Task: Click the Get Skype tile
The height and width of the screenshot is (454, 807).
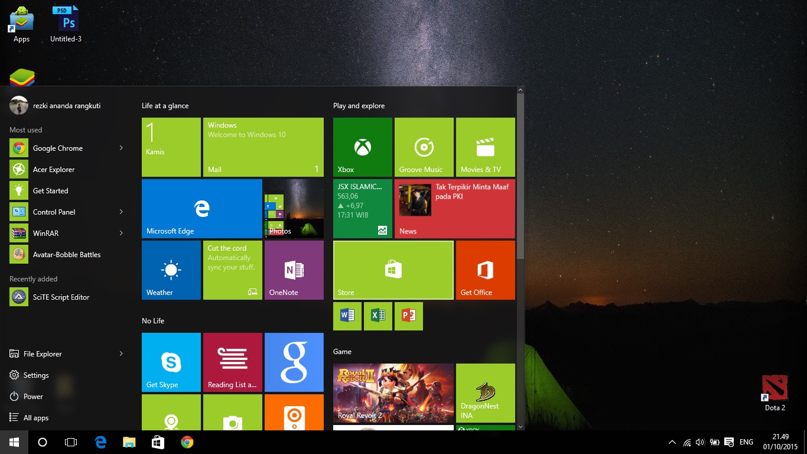Action: [171, 362]
